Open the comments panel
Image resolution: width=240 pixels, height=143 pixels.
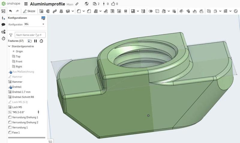pos(3,25)
